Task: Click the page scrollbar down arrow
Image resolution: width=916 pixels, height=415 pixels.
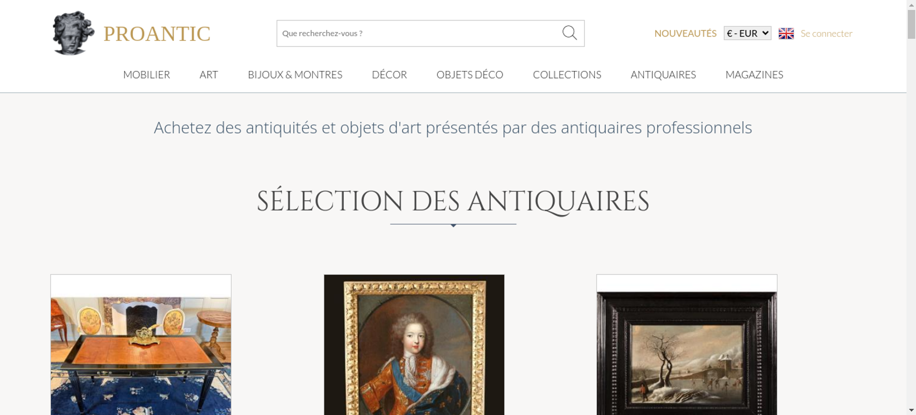Action: (x=911, y=410)
